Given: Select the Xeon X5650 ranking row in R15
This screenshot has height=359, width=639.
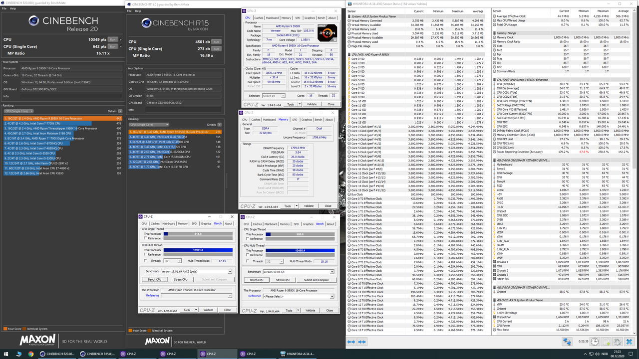Looking at the screenshot, I should pyautogui.click(x=175, y=162).
